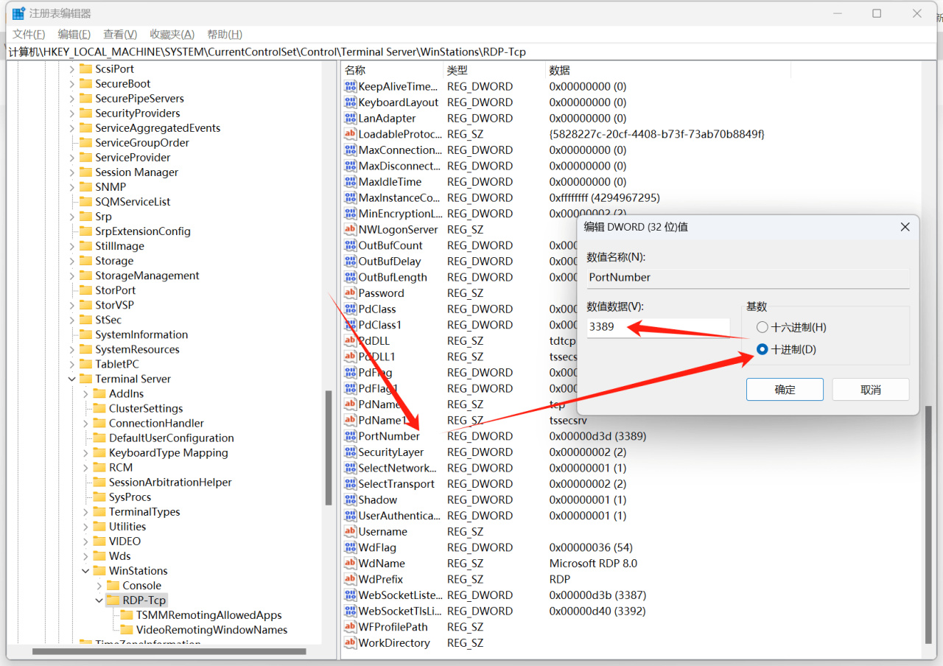943x666 pixels.
Task: Click the MaxIdleTime DWORD icon
Action: (351, 181)
